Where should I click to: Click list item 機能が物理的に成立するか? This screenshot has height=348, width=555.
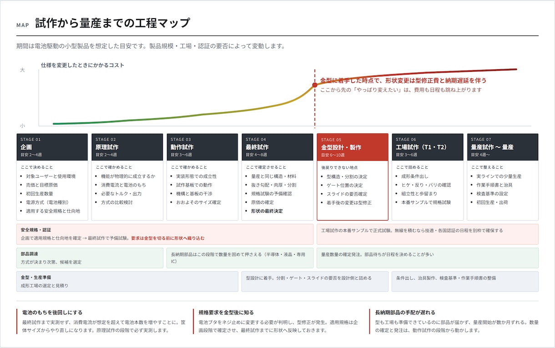[128, 176]
